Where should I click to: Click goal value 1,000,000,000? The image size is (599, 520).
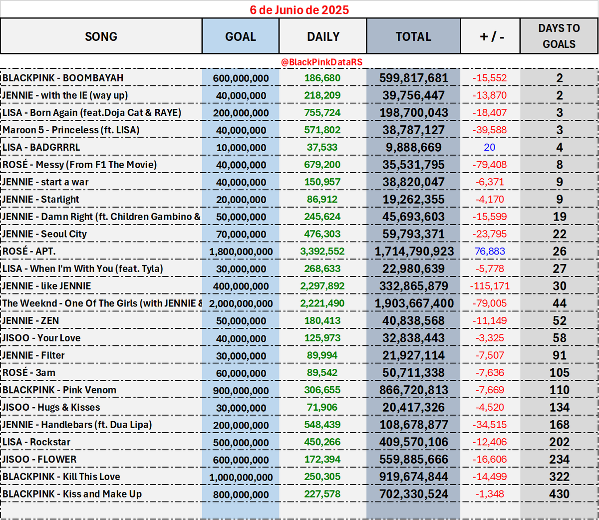click(x=241, y=477)
